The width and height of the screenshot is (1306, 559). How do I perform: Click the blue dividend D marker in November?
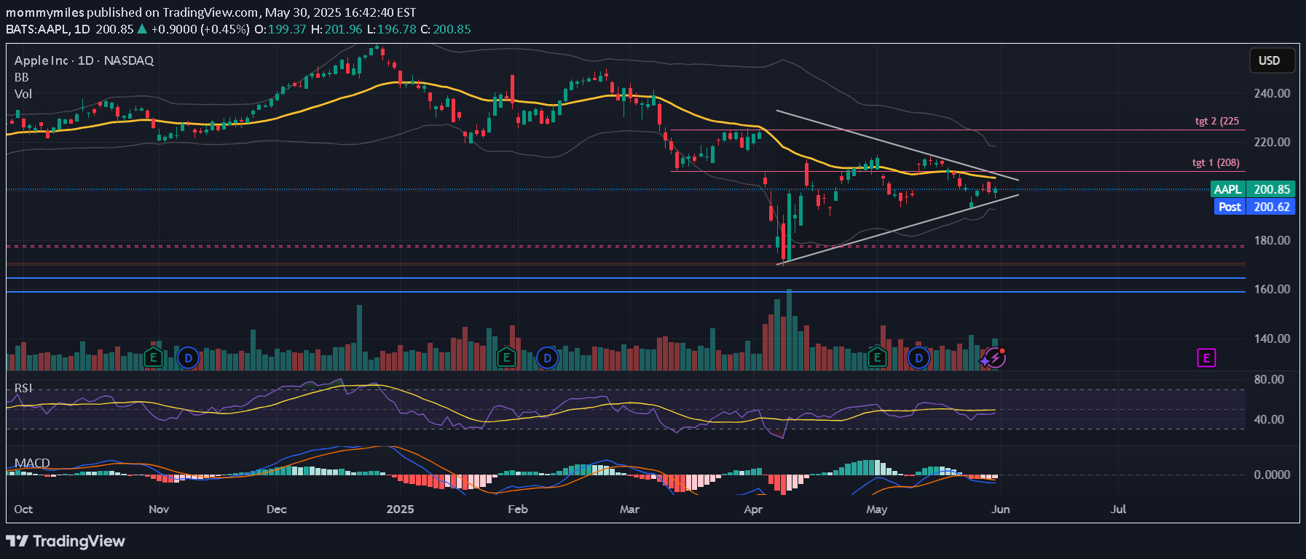(x=189, y=357)
